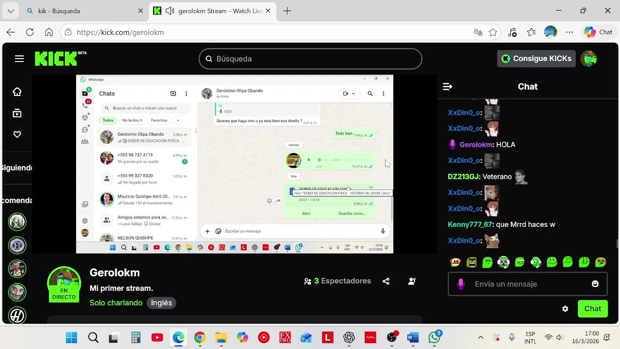Send the red-capped emote in quick row
The width and height of the screenshot is (620, 349).
455,262
